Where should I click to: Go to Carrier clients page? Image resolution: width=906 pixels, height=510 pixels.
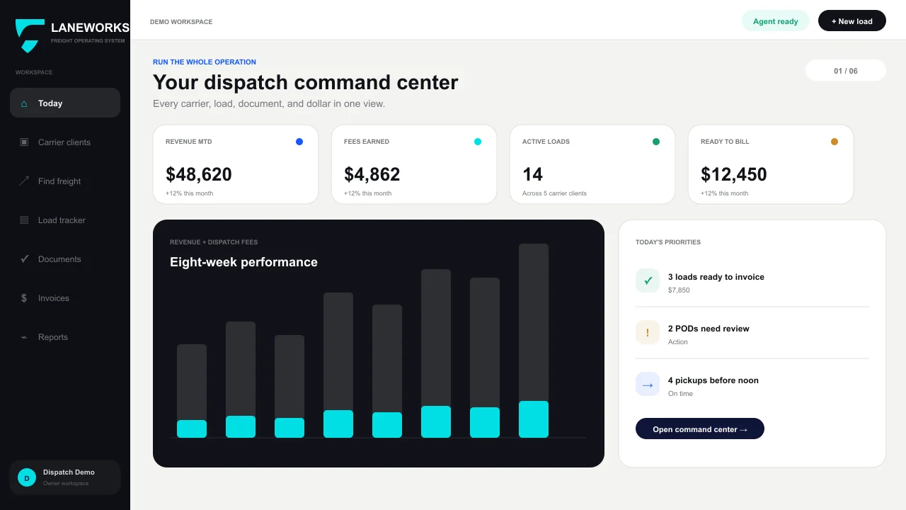tap(65, 142)
